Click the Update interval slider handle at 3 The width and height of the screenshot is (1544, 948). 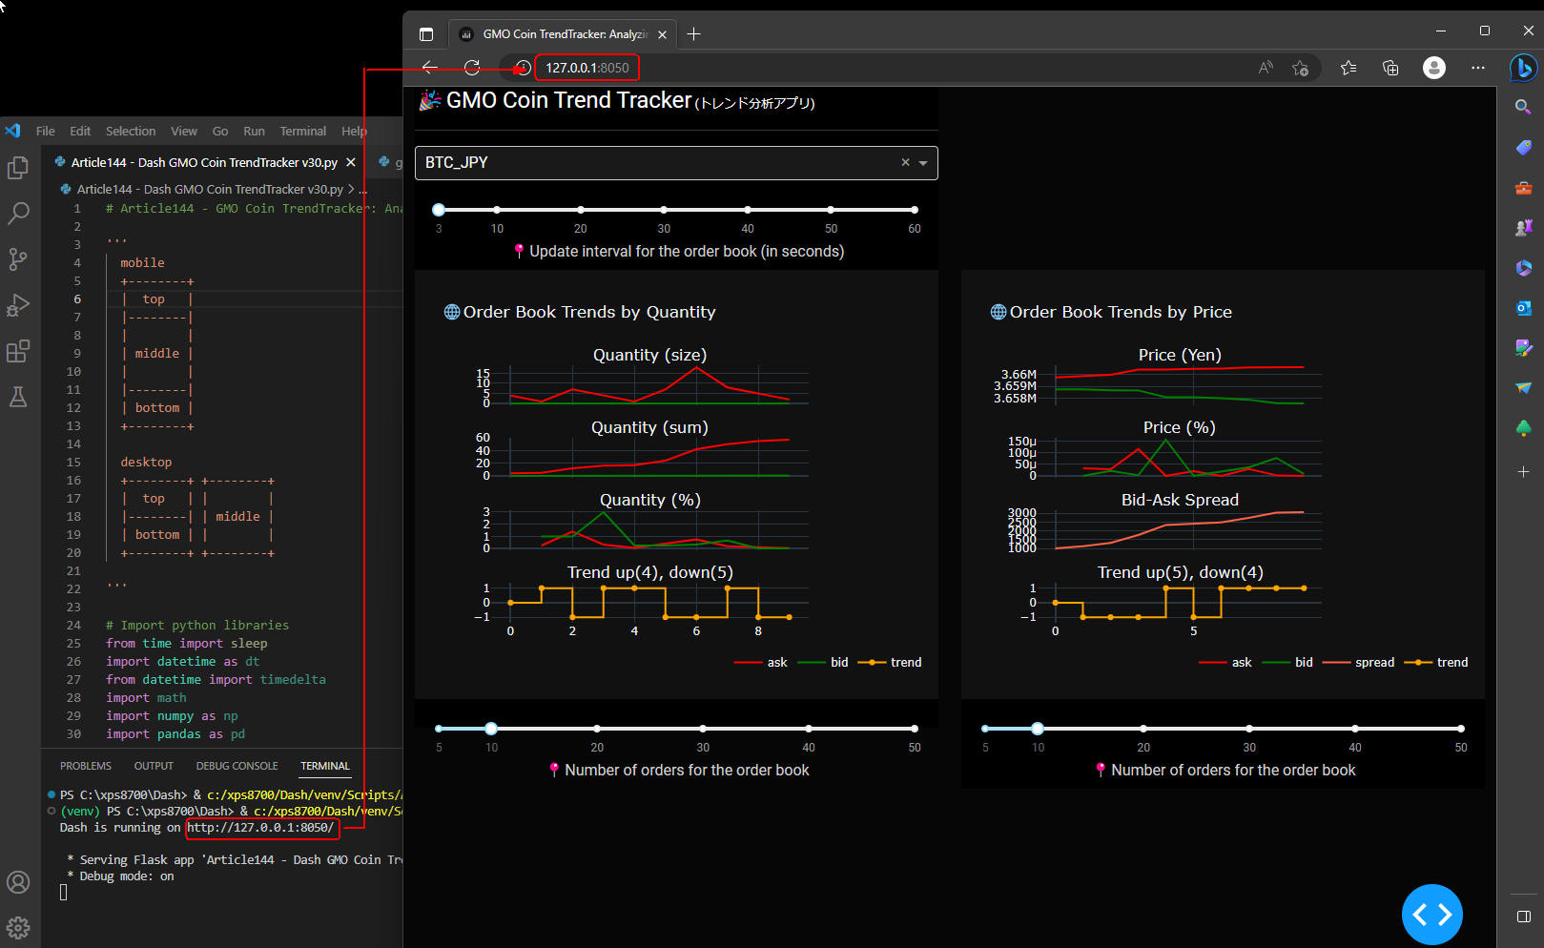439,210
